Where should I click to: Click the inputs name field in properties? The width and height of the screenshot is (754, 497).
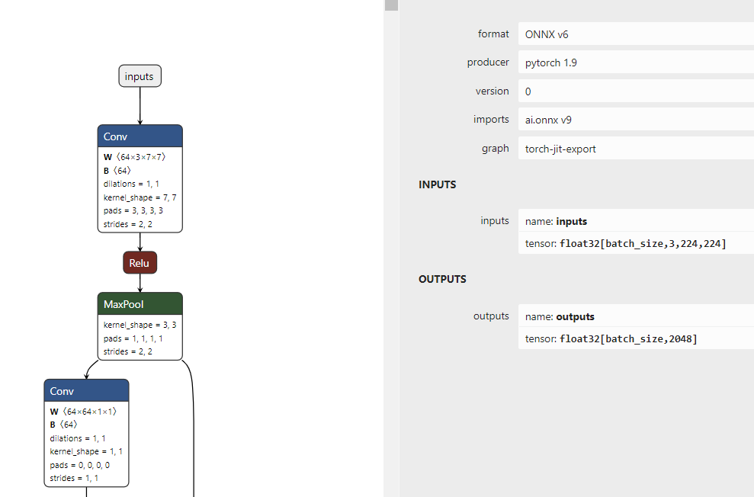[635, 221]
